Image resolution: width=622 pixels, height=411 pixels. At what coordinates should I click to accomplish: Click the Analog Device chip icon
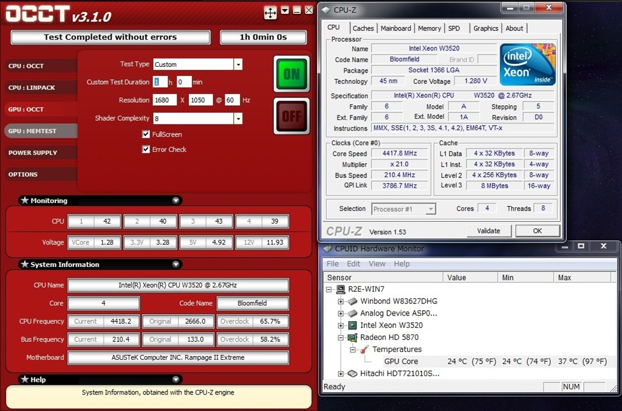tap(352, 313)
